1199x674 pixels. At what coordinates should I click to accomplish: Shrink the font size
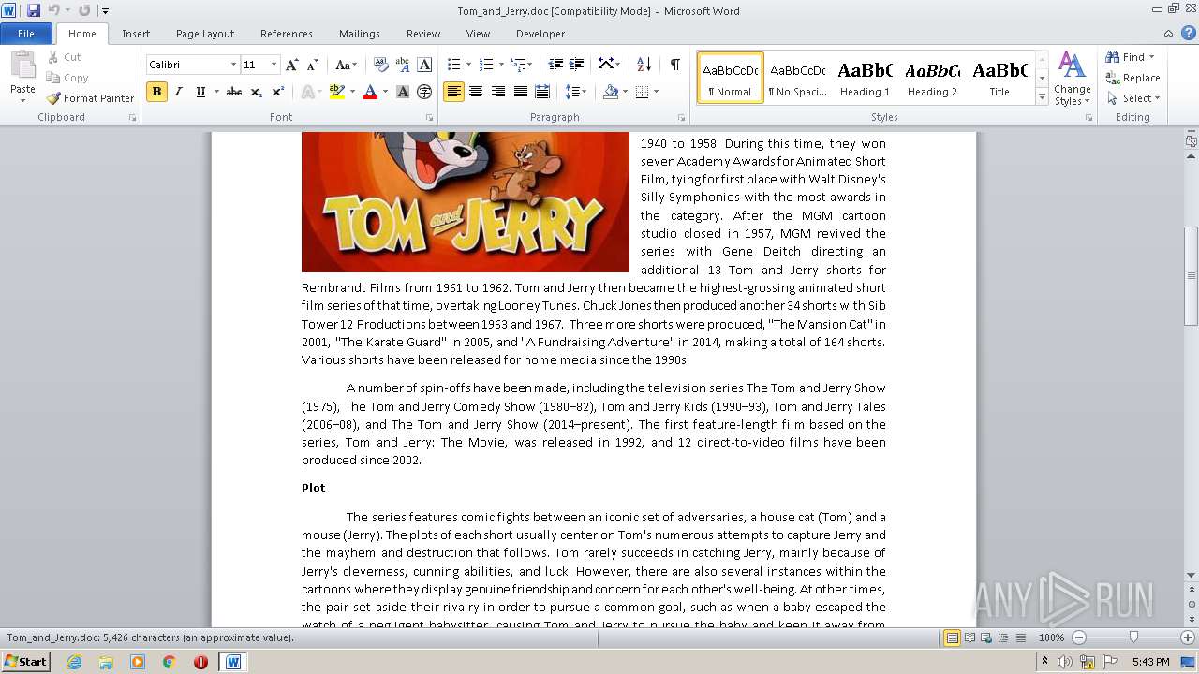[x=313, y=65]
